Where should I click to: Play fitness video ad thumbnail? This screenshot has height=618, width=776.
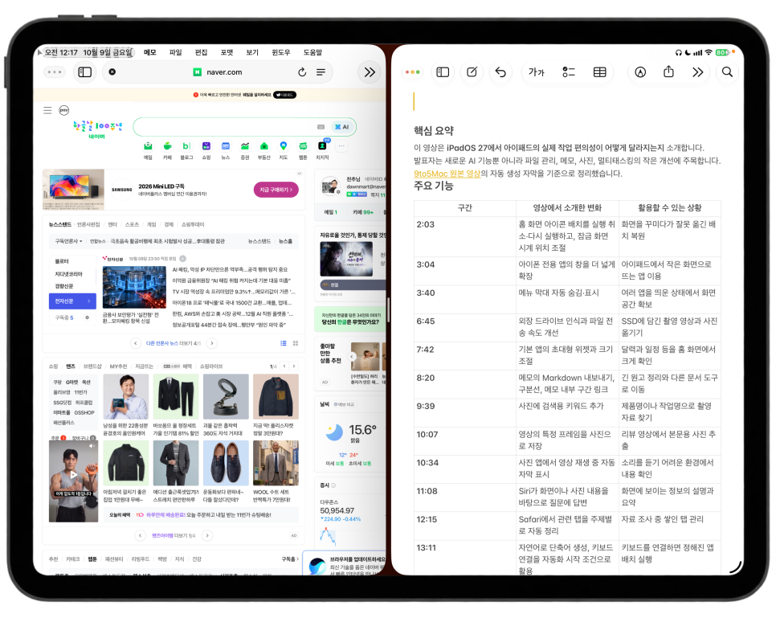click(x=73, y=474)
